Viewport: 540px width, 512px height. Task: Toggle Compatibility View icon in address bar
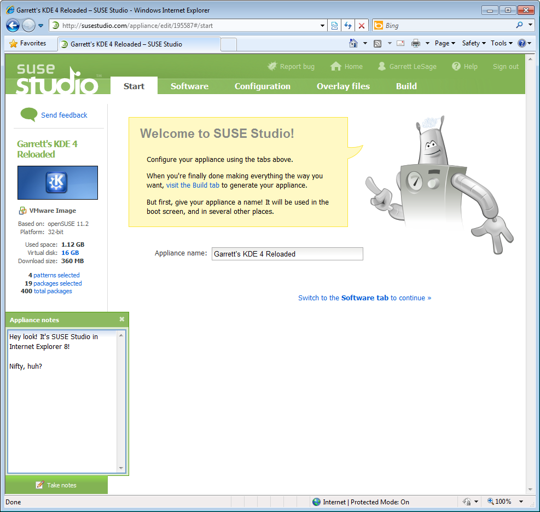334,26
